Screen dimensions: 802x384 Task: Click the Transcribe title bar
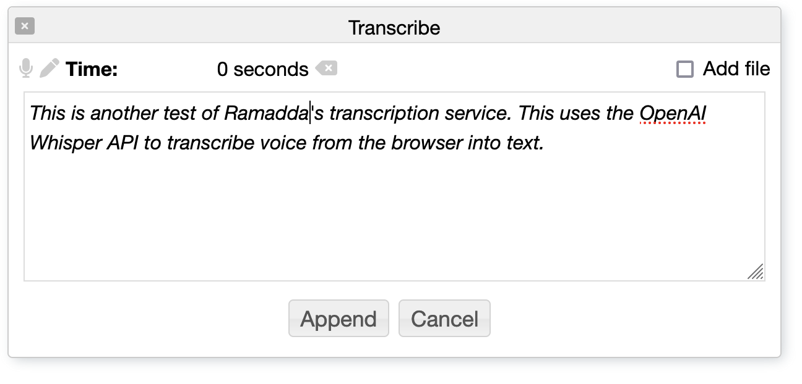[x=394, y=28]
